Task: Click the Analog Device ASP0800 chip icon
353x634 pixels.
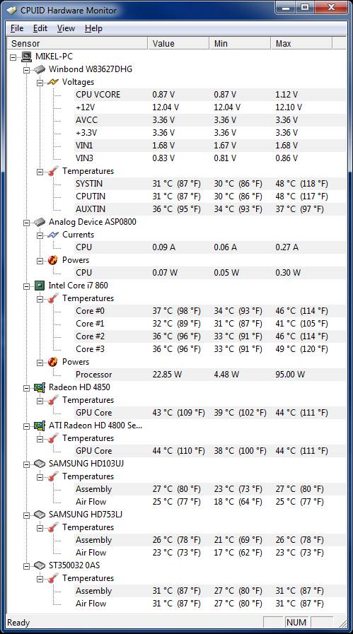Action: tap(40, 222)
